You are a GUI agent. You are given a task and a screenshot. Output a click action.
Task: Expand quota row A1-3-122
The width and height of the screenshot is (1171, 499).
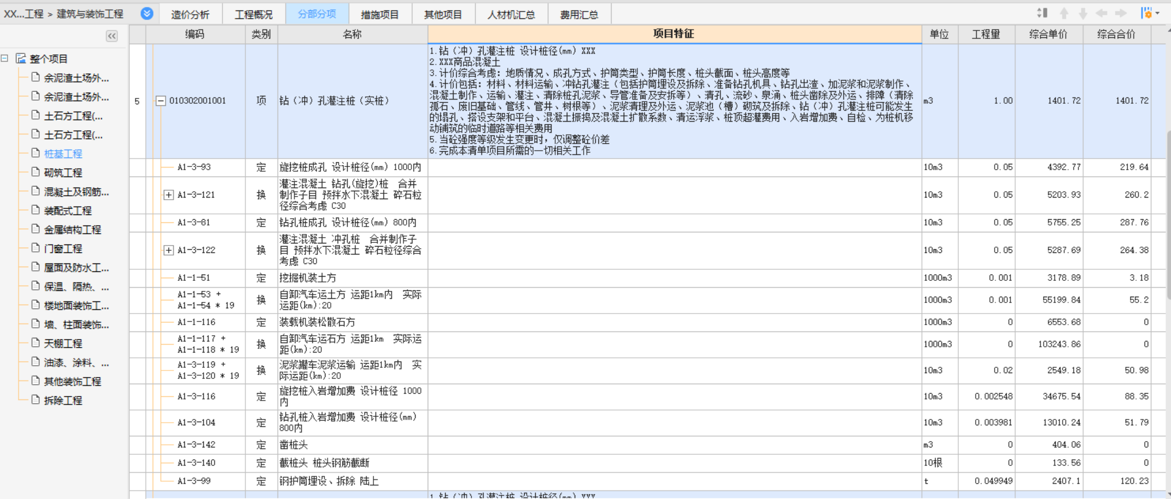click(169, 250)
